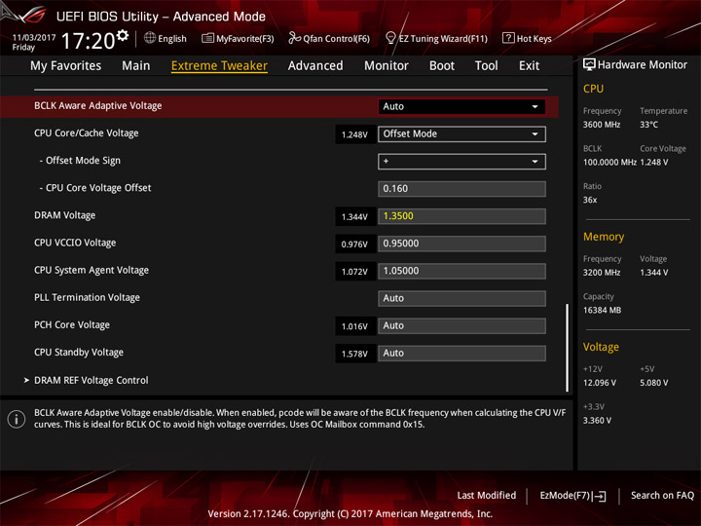Open MyFavorite(F3) list icon
Viewport: 701px width, 526px height.
207,38
